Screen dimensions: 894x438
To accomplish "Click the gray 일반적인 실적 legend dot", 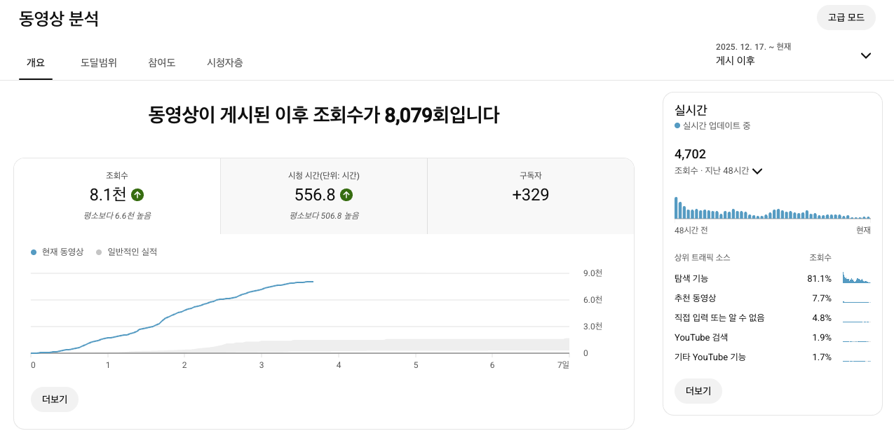I will click(x=99, y=252).
